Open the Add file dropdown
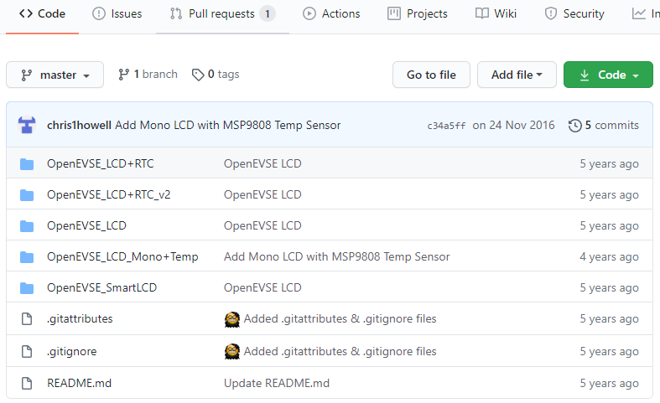Screen dimensions: 660x403 click(x=517, y=75)
